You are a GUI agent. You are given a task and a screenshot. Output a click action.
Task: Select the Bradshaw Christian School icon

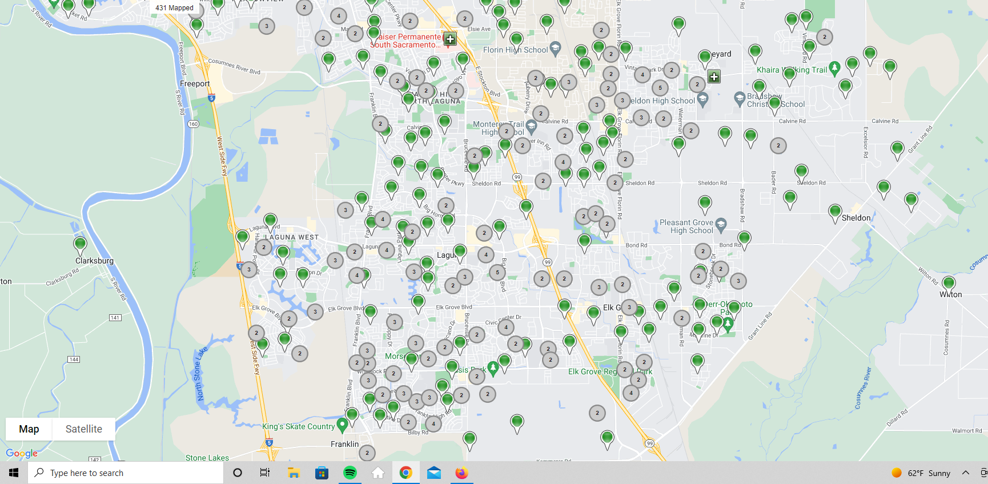click(x=740, y=98)
